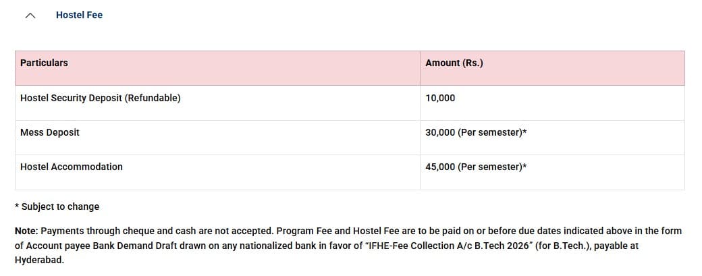Click the bold "Note:" label
702x276 pixels.
coord(26,231)
